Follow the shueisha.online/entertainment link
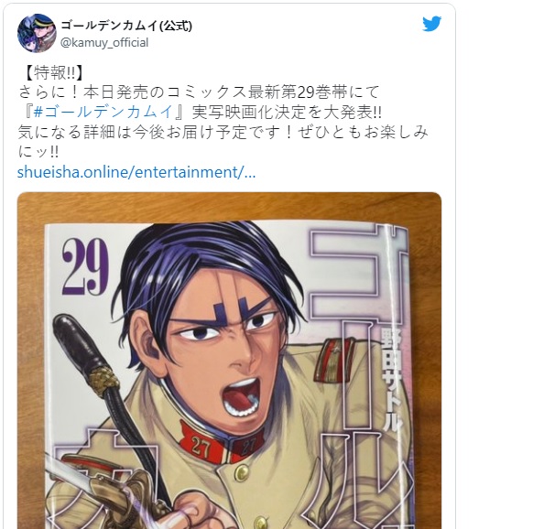Image resolution: width=533 pixels, height=529 pixels. [x=136, y=172]
